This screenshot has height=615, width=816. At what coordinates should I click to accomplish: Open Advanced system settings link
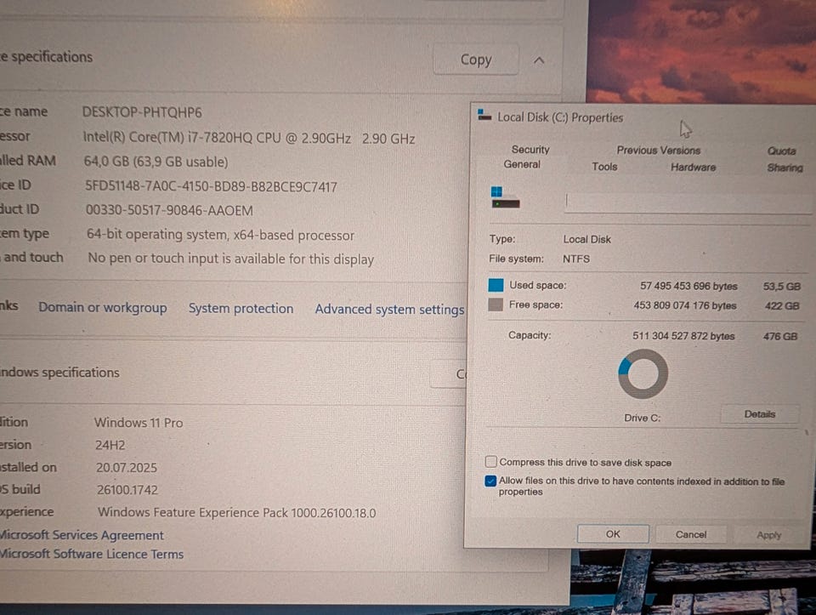(389, 310)
